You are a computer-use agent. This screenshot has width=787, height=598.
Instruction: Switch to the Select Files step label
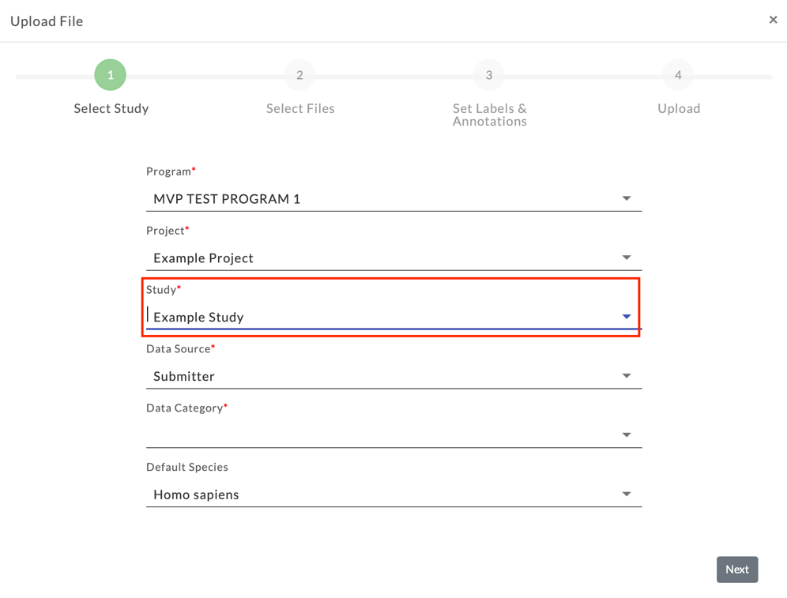click(x=300, y=108)
